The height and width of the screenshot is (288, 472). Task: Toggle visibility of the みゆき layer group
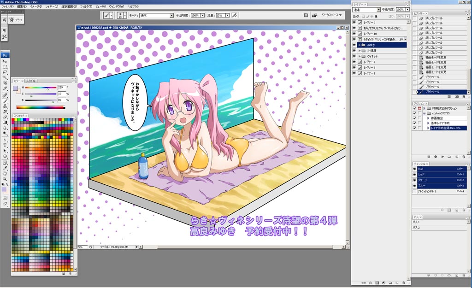(354, 45)
